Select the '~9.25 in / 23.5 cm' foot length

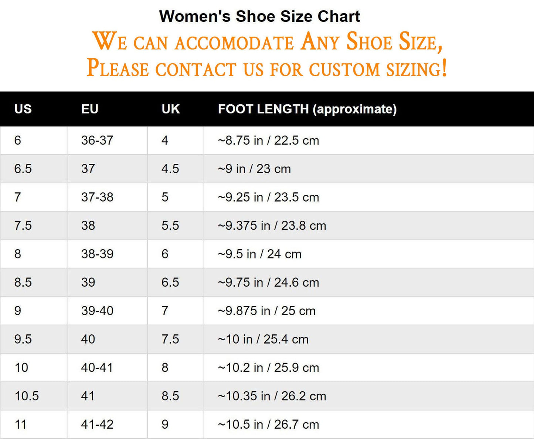click(x=268, y=197)
